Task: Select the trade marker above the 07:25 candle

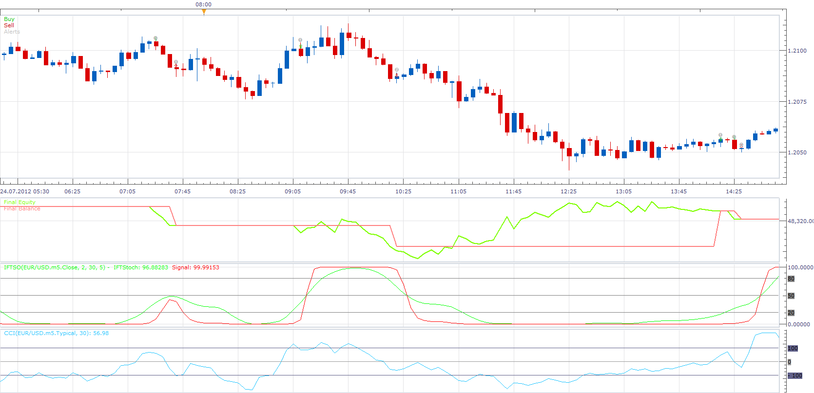Action: tap(155, 38)
